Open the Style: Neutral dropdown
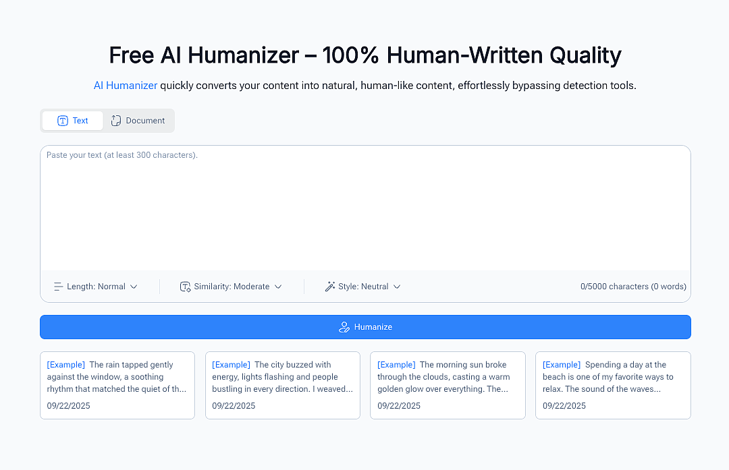The image size is (729, 470). pos(364,287)
